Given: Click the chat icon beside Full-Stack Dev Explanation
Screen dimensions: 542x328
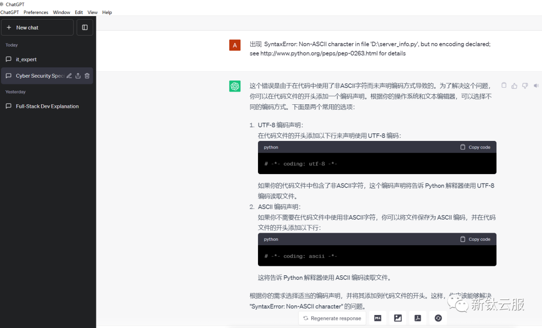Looking at the screenshot, I should 9,106.
